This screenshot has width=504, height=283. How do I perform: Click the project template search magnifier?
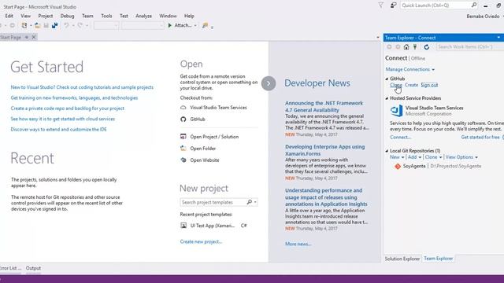tap(250, 202)
